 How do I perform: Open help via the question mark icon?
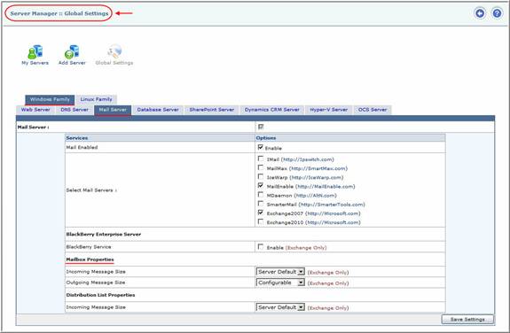click(497, 13)
